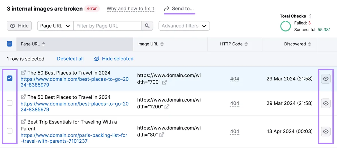The width and height of the screenshot is (337, 148).
Task: Open external link icon for width="700" image URL
Action: (x=165, y=82)
